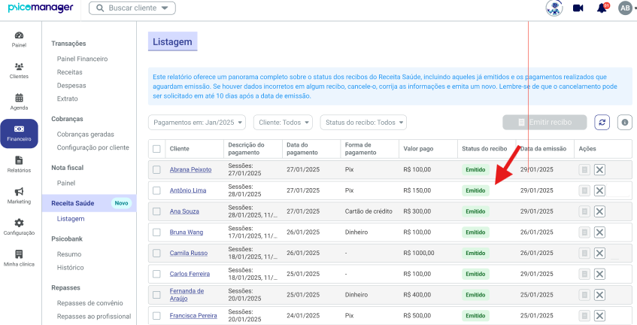Cancel receipt for Abrana Peixoto with X icon

[x=599, y=169]
